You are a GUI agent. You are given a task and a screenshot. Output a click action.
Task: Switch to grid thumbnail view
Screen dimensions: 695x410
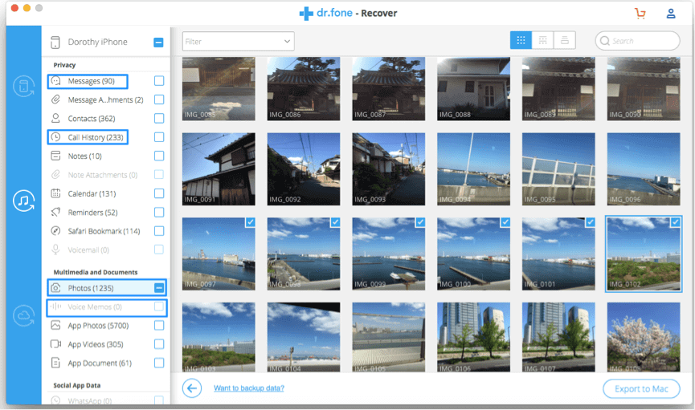pos(521,40)
